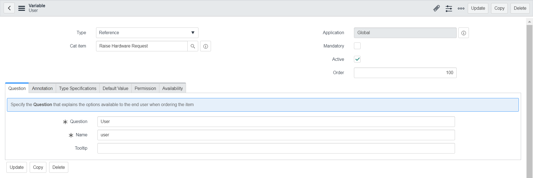Image resolution: width=533 pixels, height=178 pixels.
Task: Show Application record info icon
Action: point(464,33)
